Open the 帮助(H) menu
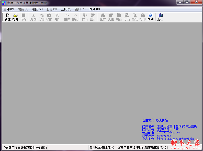 point(95,9)
